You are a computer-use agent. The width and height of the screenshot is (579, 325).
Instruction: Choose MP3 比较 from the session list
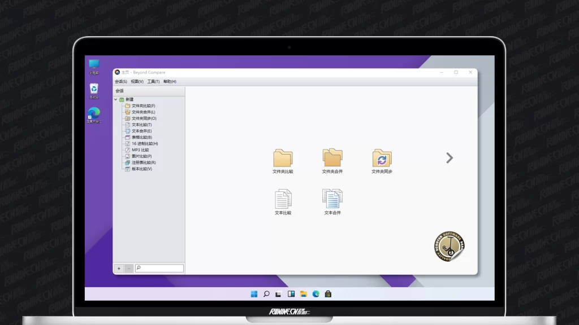(140, 150)
